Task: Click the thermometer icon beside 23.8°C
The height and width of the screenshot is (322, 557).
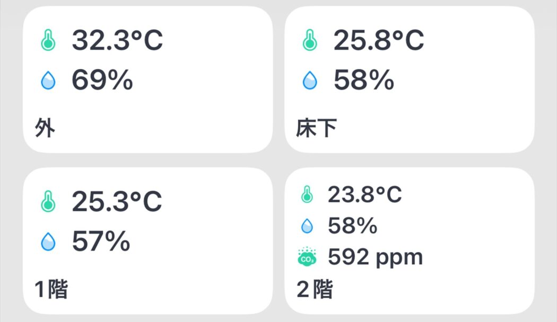Action: point(307,194)
